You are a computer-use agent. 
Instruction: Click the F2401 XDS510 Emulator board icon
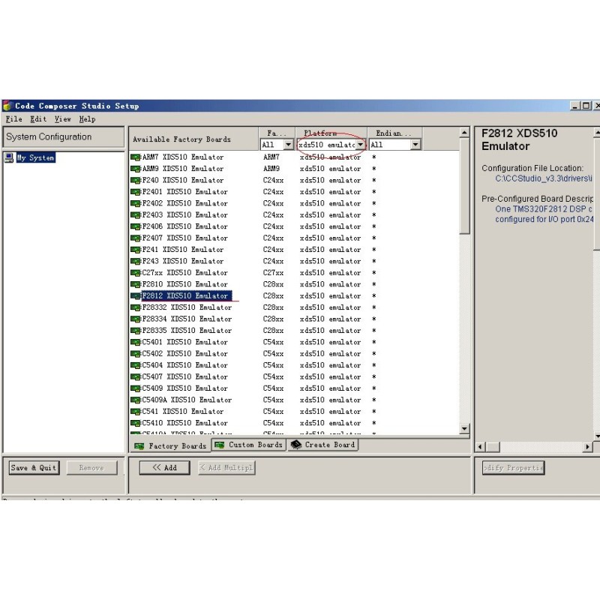click(x=136, y=192)
